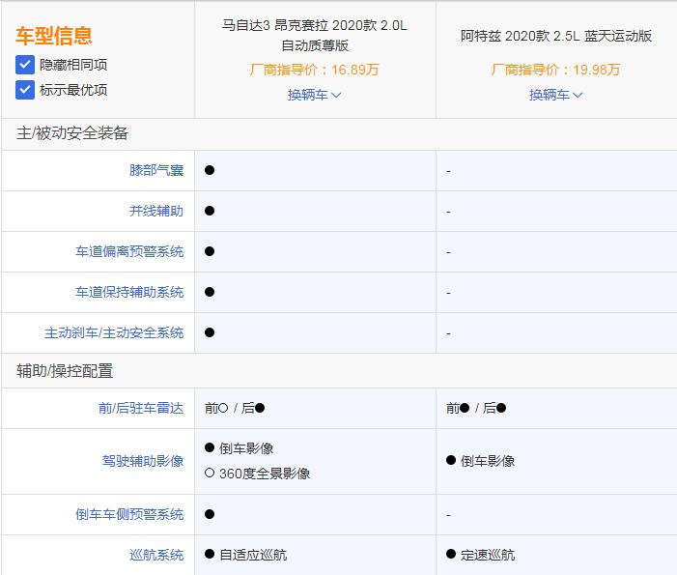Click the filled dot in 膝部气囊 row
The width and height of the screenshot is (677, 575).
coord(210,170)
